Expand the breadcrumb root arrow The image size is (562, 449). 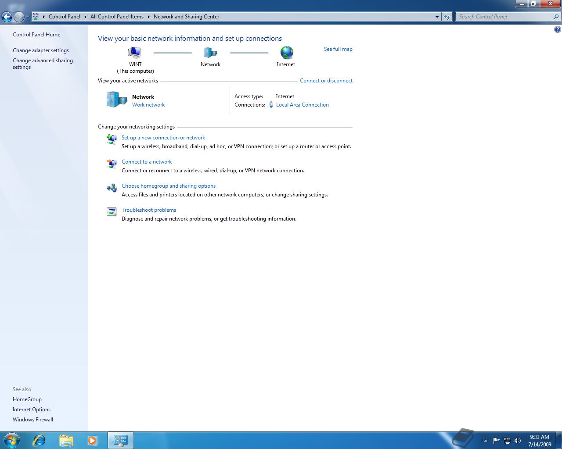pyautogui.click(x=43, y=17)
